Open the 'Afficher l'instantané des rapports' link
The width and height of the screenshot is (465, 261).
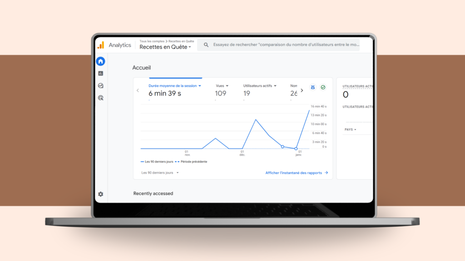294,173
